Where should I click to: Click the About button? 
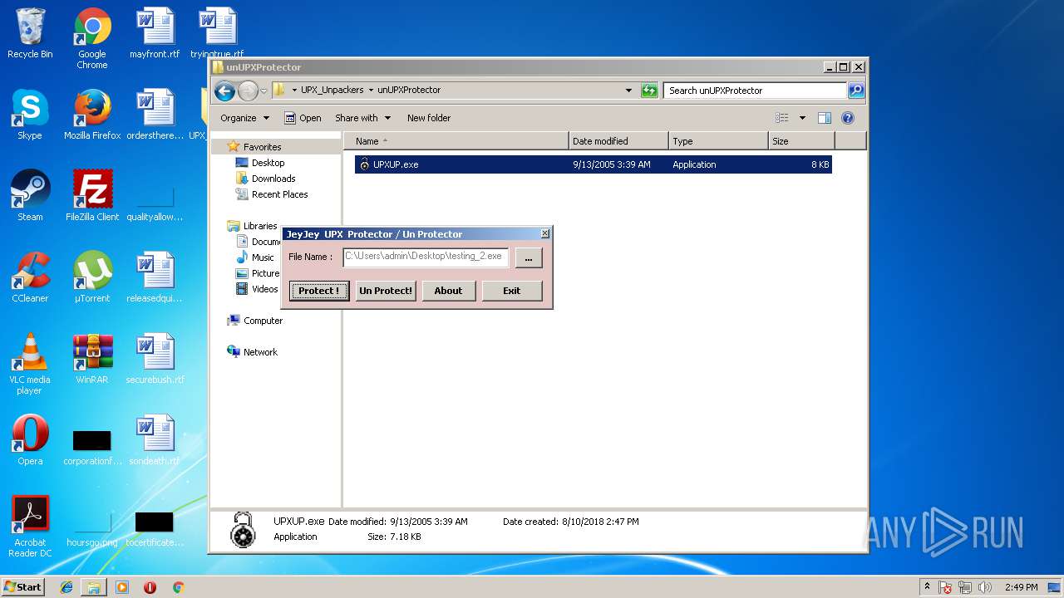pos(448,291)
